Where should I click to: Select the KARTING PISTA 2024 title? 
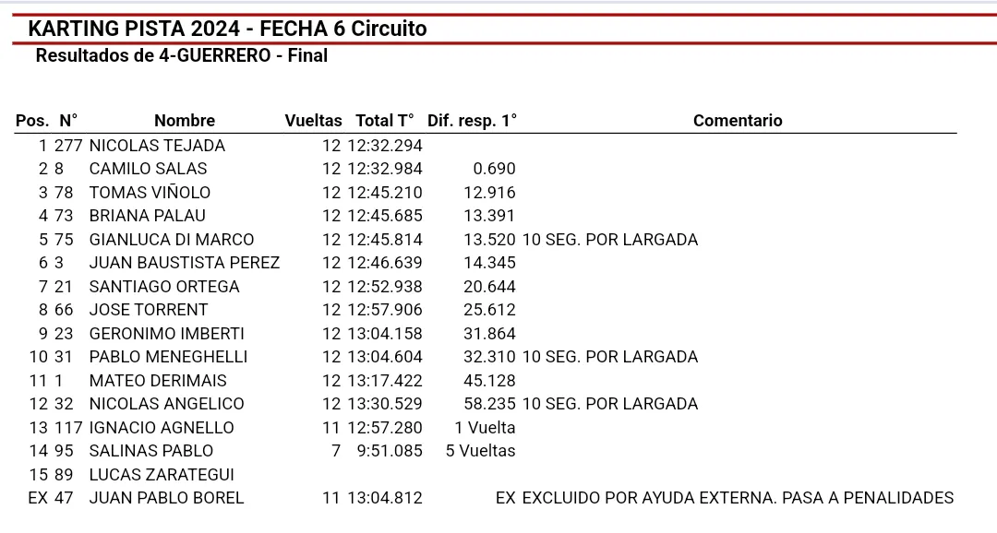[x=227, y=29]
